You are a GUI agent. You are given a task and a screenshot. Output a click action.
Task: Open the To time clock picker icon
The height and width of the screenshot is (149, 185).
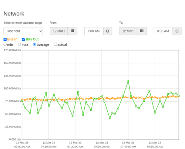[x=177, y=31]
